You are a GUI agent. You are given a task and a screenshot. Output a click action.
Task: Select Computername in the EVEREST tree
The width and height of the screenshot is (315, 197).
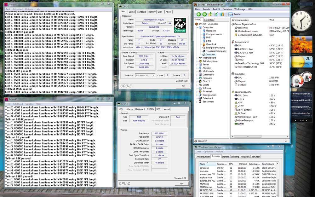(212, 34)
